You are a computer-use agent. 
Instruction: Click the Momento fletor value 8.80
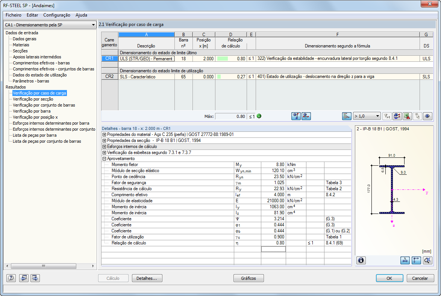coord(273,165)
